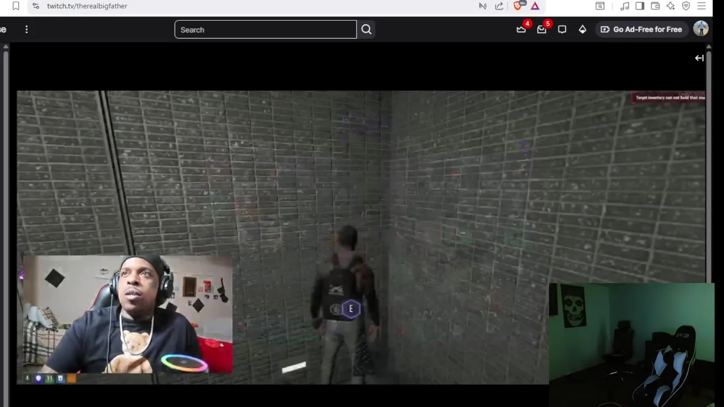Click the E interaction prompt in game
The width and height of the screenshot is (724, 407).
351,309
